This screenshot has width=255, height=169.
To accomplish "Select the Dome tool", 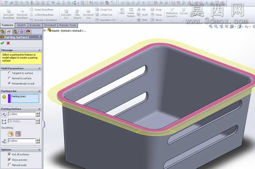I will coord(156,15).
